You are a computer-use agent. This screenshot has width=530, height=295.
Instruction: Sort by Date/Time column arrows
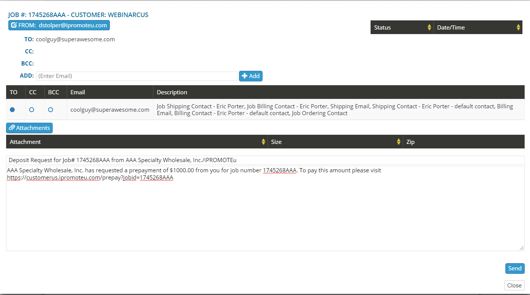click(x=518, y=27)
